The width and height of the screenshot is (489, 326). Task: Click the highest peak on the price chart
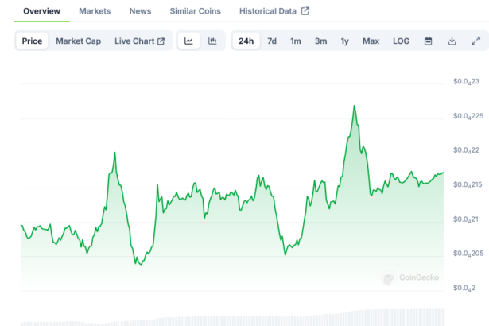click(x=354, y=106)
